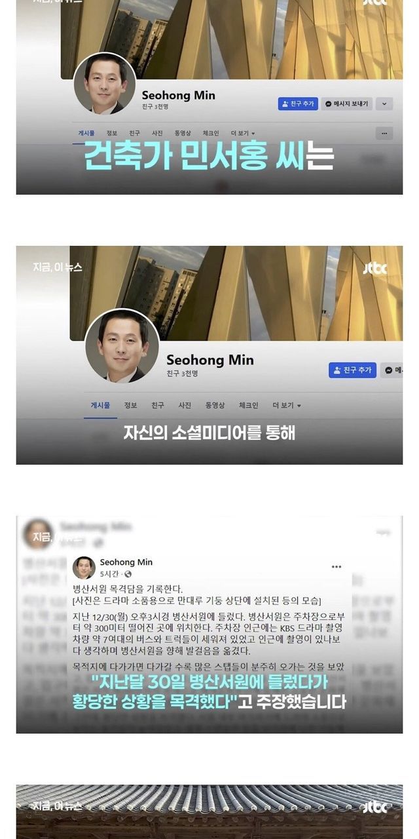Click the small avatar beside the post author name
Screen dimensions: 419x839
84,568
